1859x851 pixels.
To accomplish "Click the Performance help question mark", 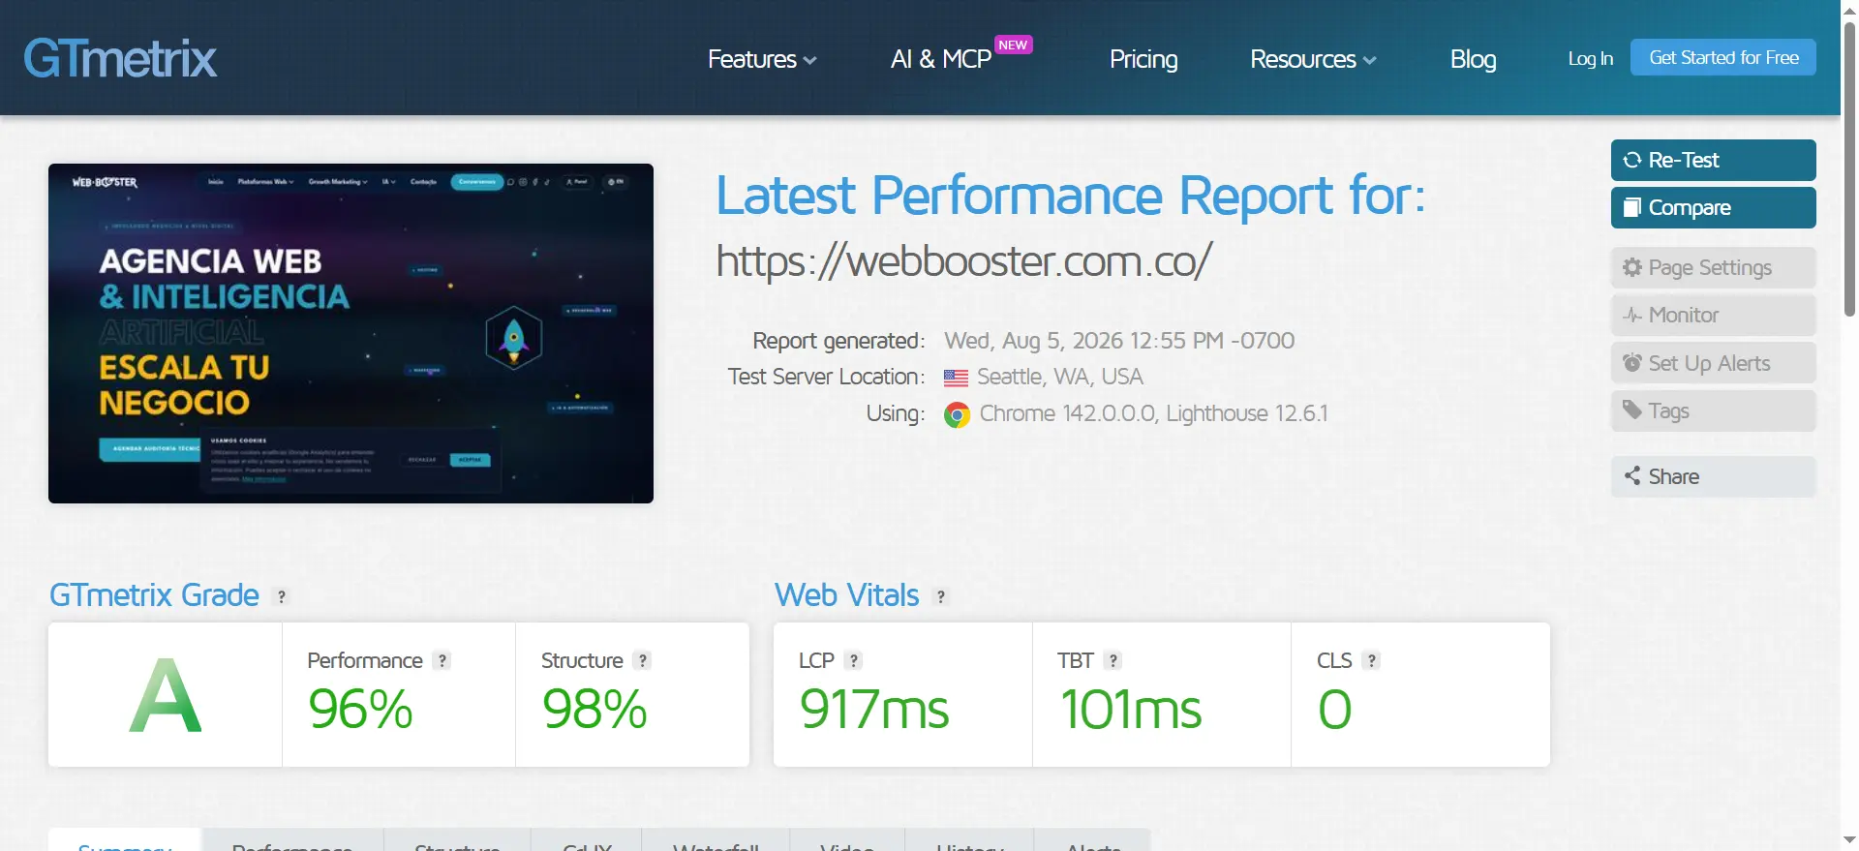I will click(442, 660).
